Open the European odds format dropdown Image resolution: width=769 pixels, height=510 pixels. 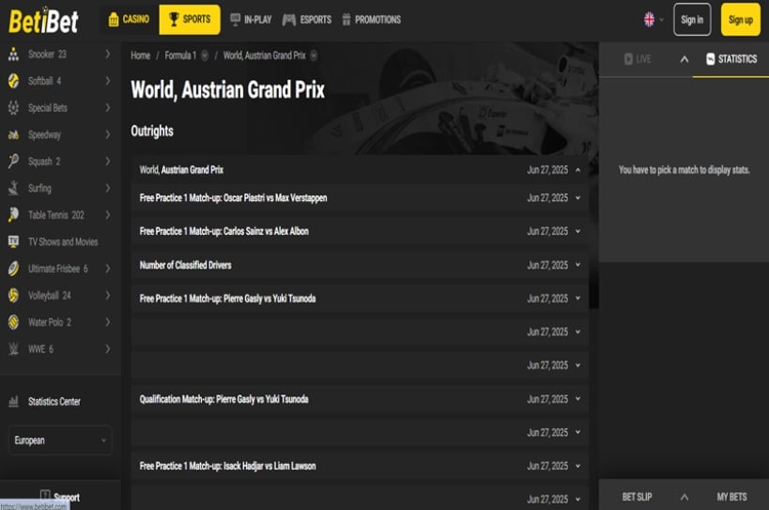click(x=60, y=440)
